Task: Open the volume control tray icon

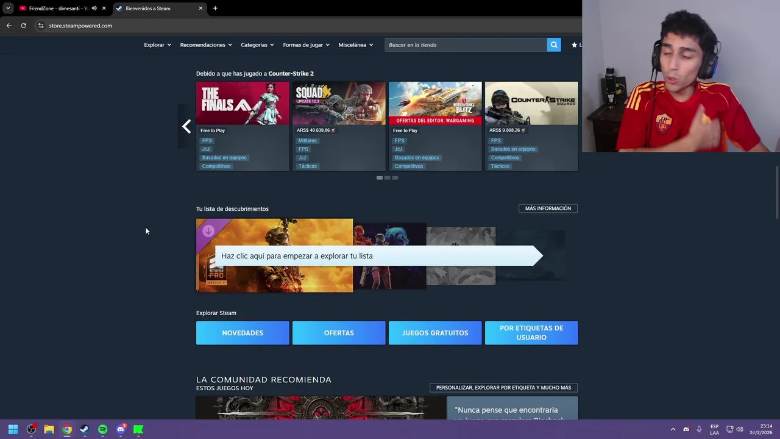Action: [x=740, y=429]
